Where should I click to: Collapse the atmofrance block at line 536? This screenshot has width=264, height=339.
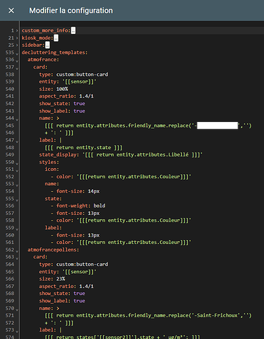point(17,60)
